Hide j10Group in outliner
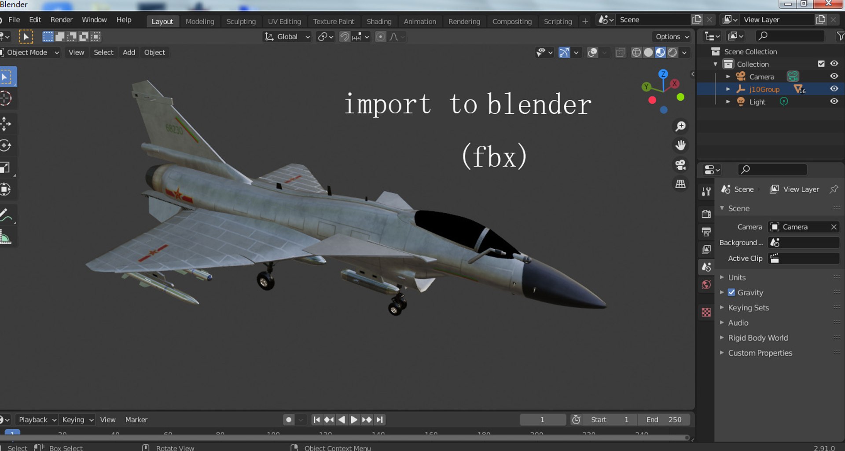The height and width of the screenshot is (451, 845). (834, 89)
